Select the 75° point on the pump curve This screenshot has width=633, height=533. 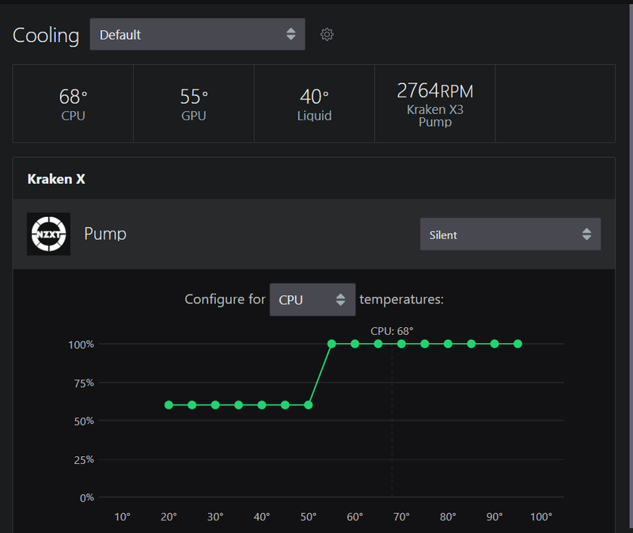click(425, 344)
